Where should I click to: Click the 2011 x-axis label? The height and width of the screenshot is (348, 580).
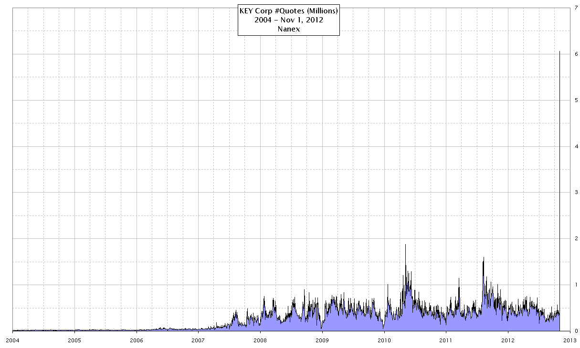point(446,340)
